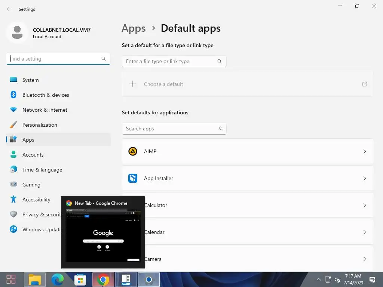Click the Personalization paintbrush icon
The width and height of the screenshot is (383, 287).
pyautogui.click(x=13, y=125)
